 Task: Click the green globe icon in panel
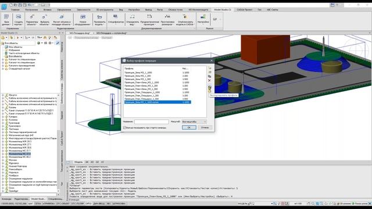(x=38, y=43)
